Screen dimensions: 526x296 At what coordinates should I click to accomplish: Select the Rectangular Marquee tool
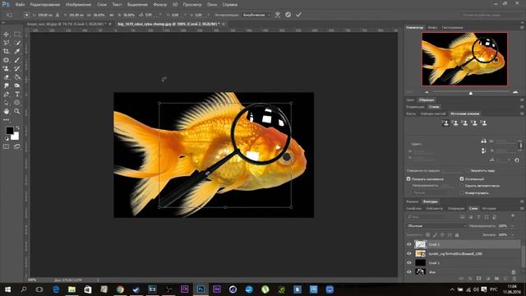click(16, 35)
